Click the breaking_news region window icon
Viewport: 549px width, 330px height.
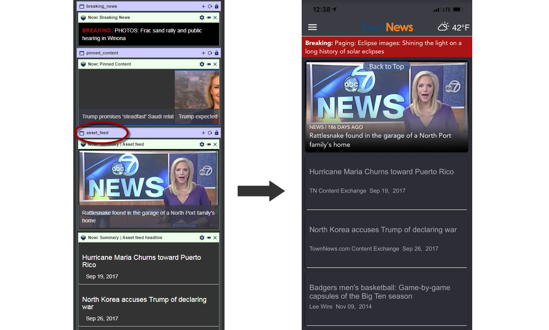pos(82,6)
